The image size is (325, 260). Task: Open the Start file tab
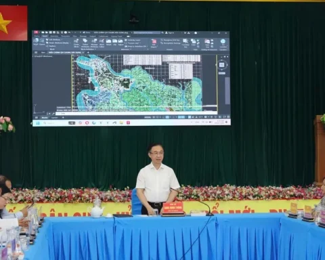pyautogui.click(x=43, y=52)
